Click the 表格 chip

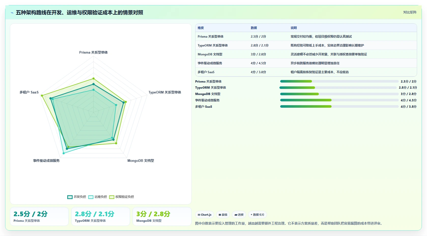point(223,215)
